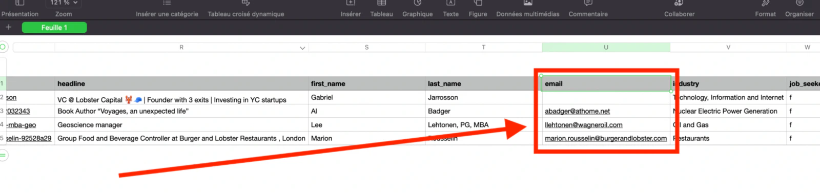The width and height of the screenshot is (820, 193).
Task: Select row 5 header number
Action: coord(2,138)
